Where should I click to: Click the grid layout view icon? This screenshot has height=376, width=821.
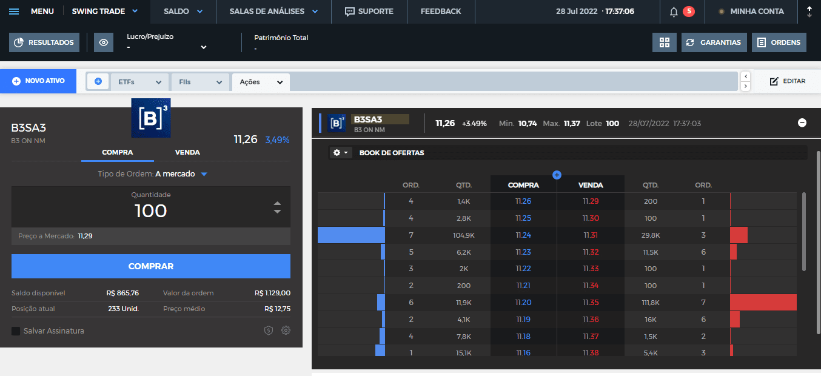pos(665,42)
